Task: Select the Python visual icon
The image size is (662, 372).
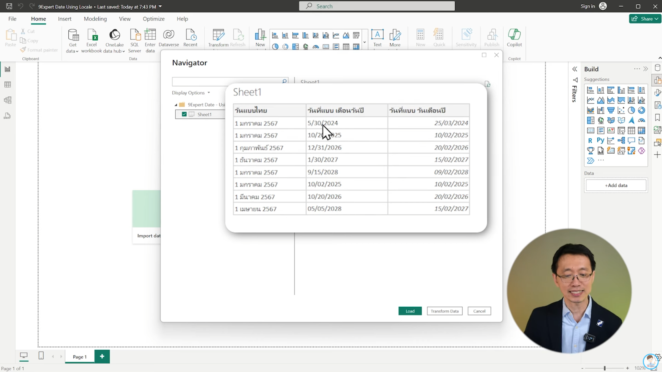Action: 600,140
